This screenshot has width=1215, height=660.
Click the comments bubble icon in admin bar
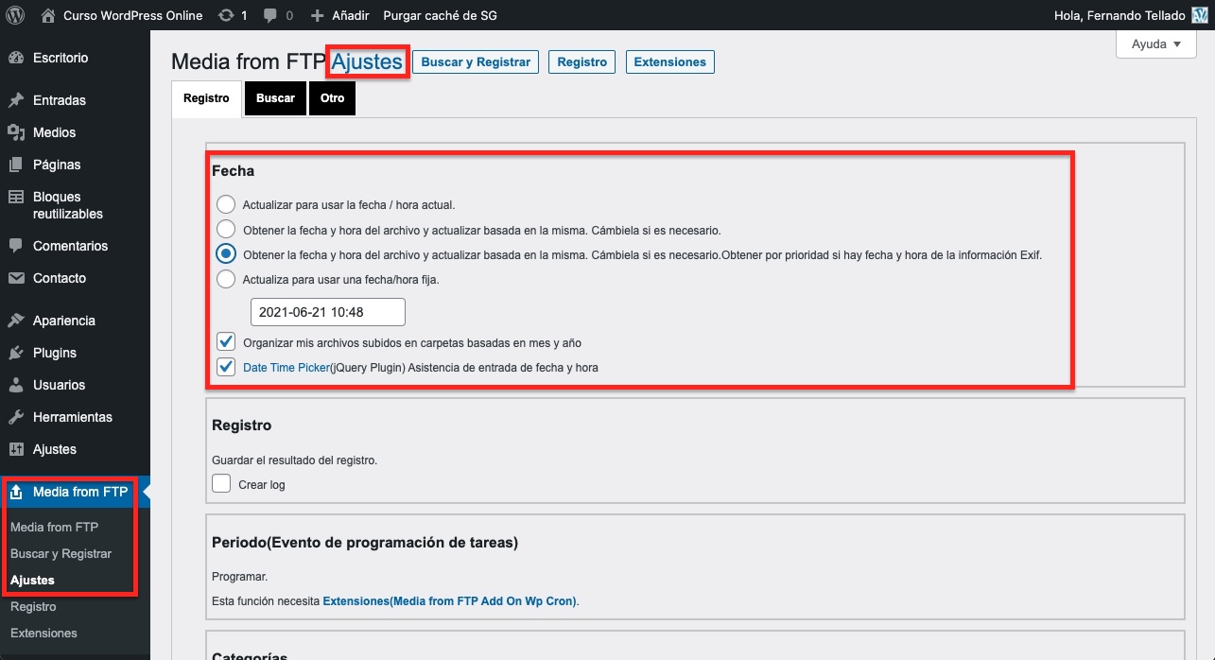pyautogui.click(x=271, y=15)
